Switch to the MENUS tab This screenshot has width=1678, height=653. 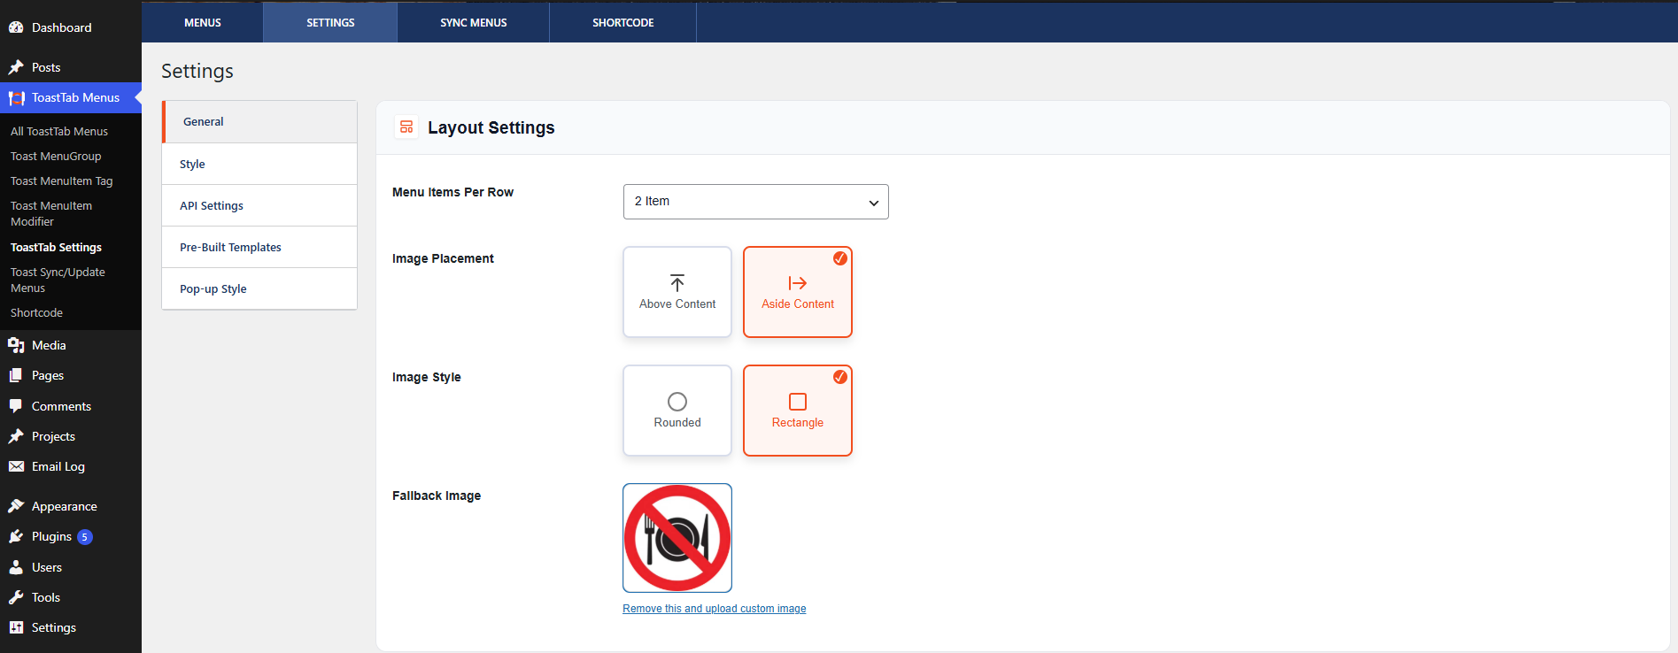point(203,22)
